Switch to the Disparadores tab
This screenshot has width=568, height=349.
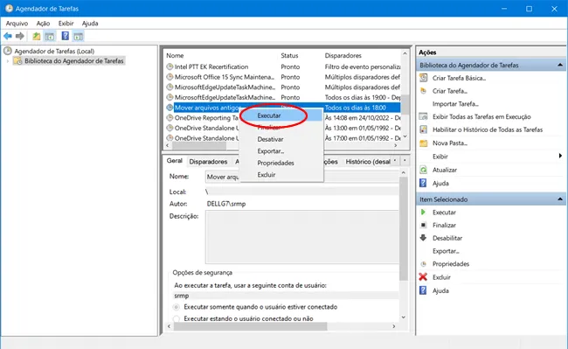click(208, 162)
